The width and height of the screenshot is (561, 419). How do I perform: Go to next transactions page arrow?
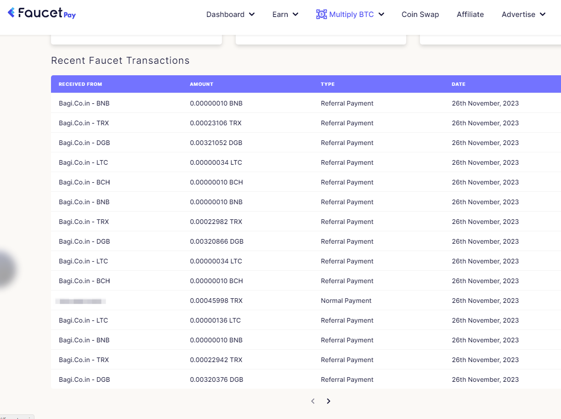[x=329, y=401]
